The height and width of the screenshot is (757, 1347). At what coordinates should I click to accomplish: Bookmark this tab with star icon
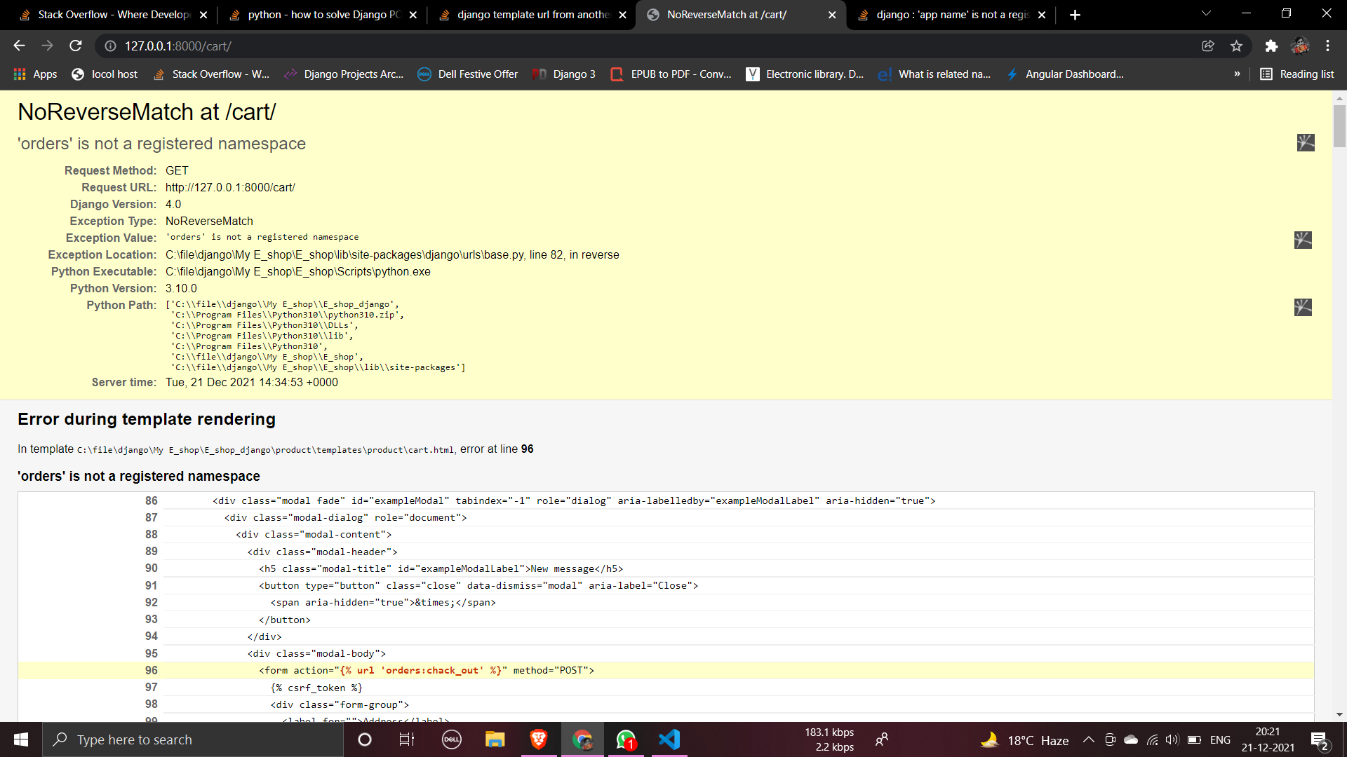click(1236, 46)
